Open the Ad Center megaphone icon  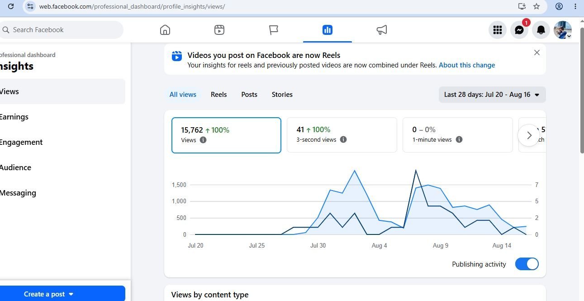coord(382,30)
